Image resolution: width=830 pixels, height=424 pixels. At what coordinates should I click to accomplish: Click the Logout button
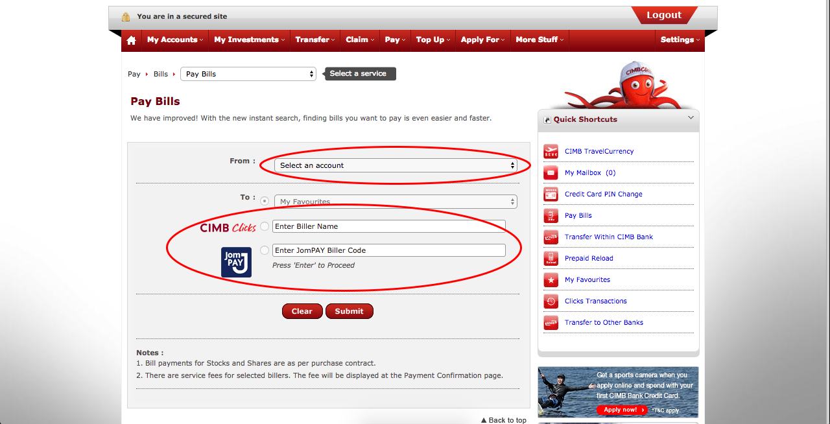click(x=664, y=15)
